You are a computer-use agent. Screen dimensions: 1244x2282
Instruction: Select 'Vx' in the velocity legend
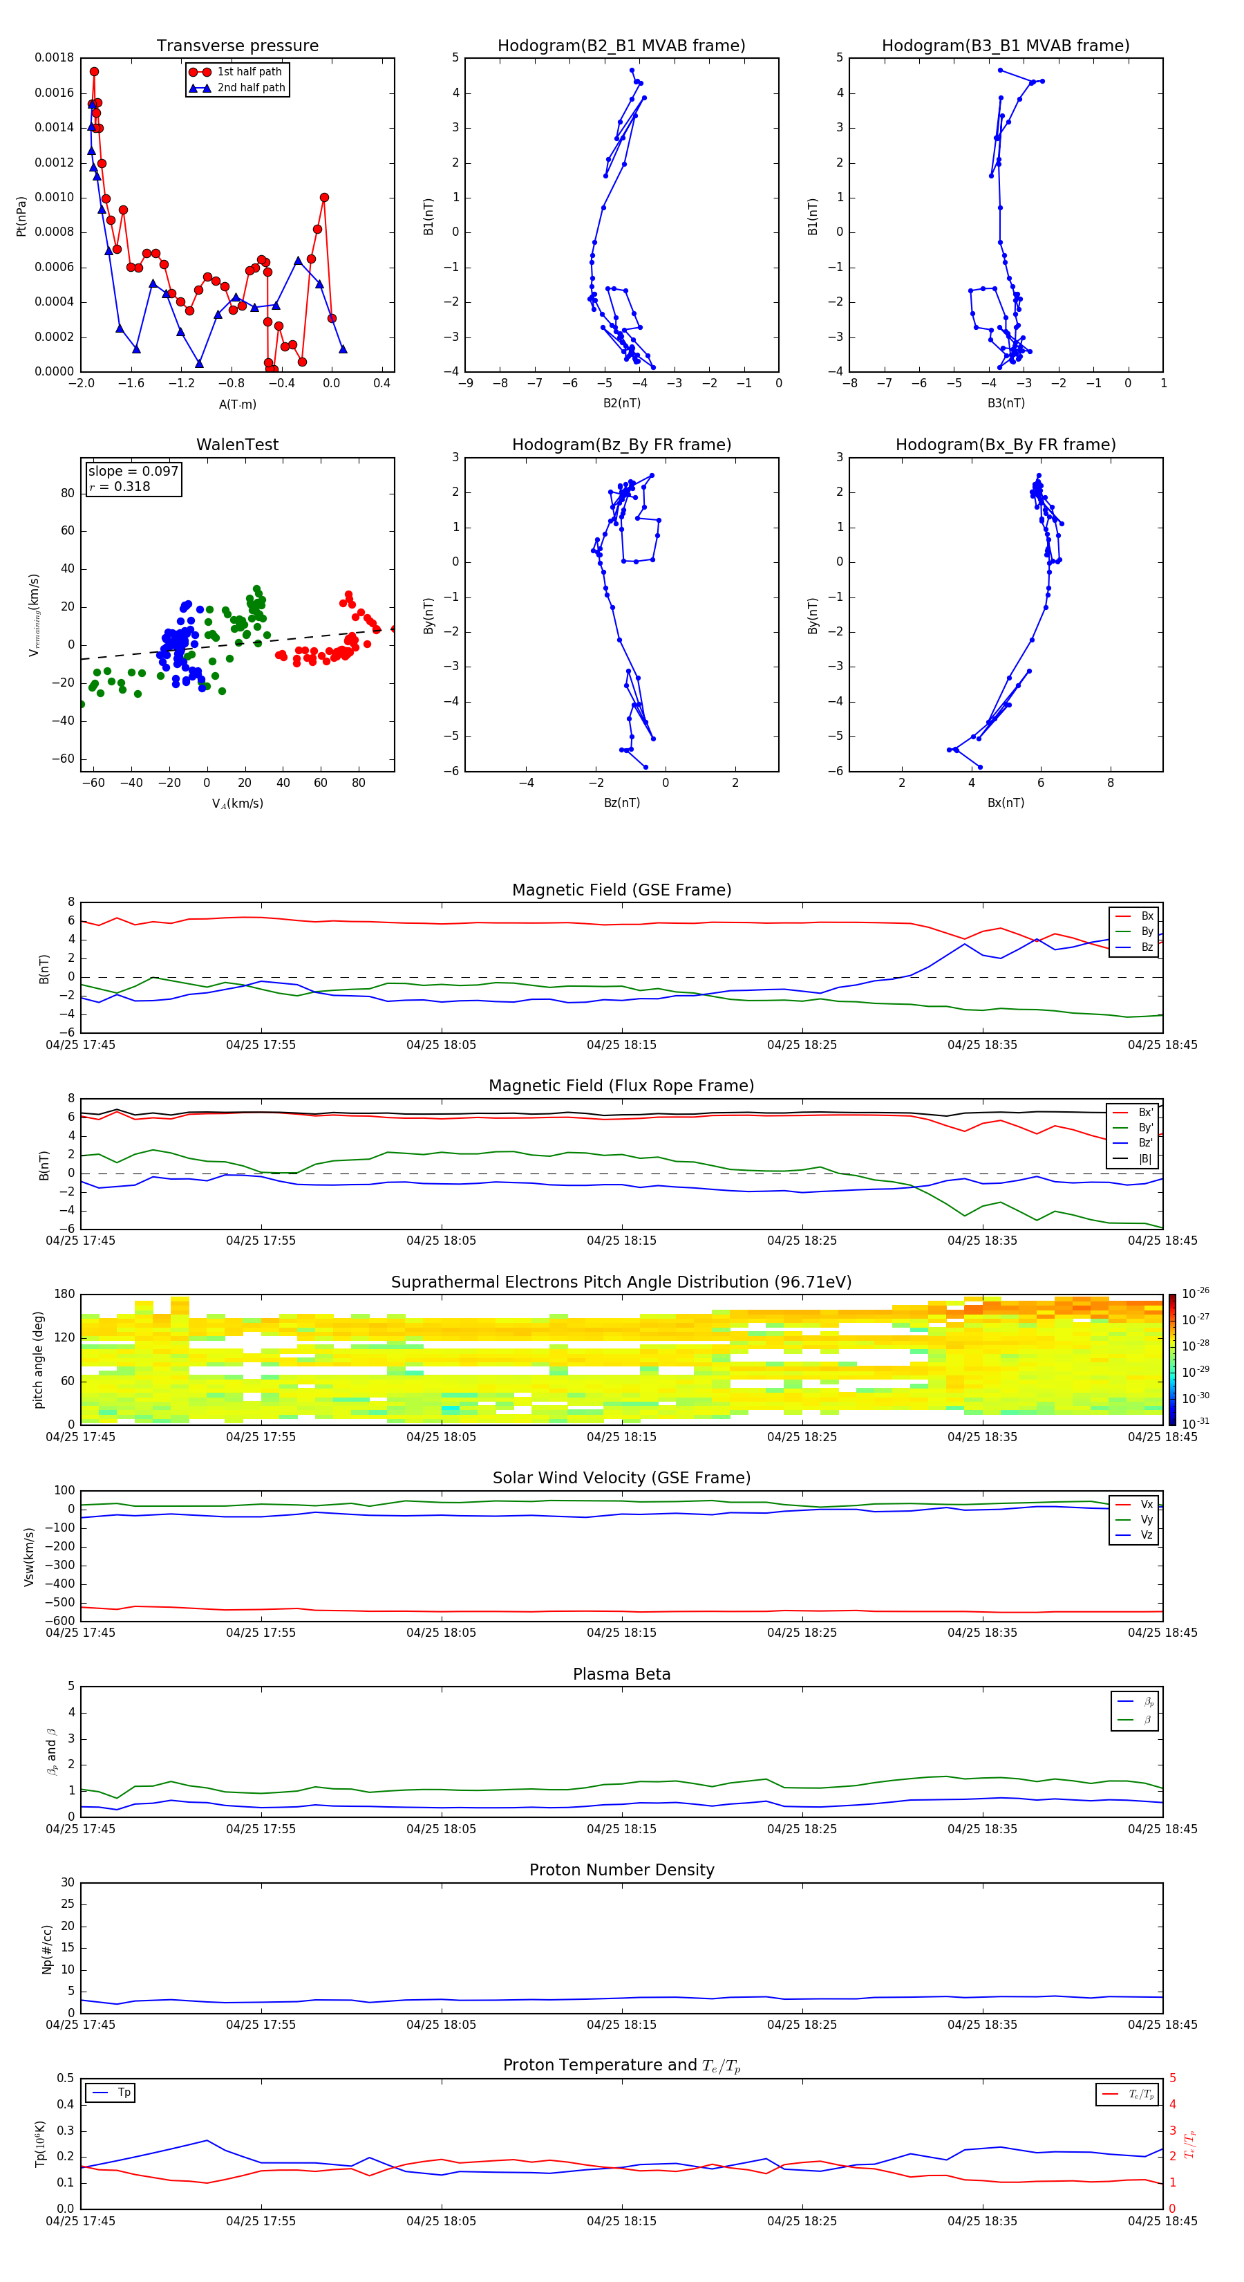(1135, 1504)
